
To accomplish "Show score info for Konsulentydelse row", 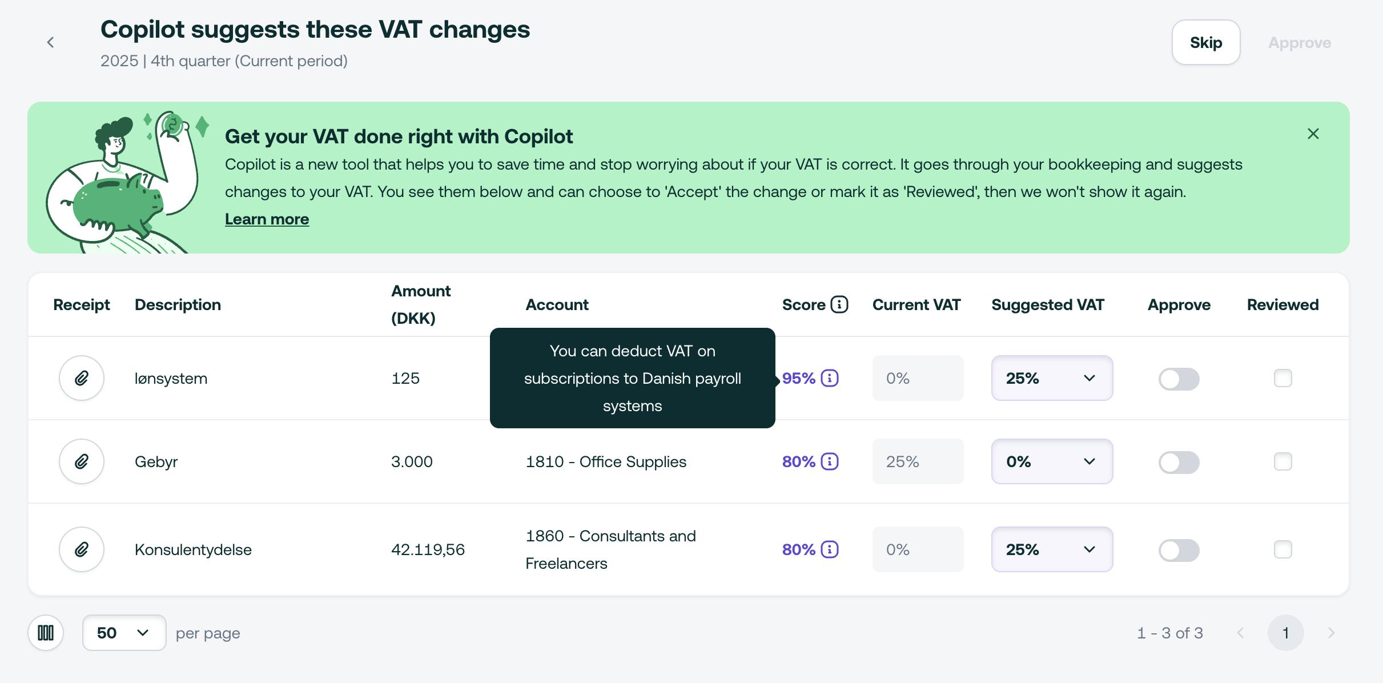I will [x=829, y=549].
